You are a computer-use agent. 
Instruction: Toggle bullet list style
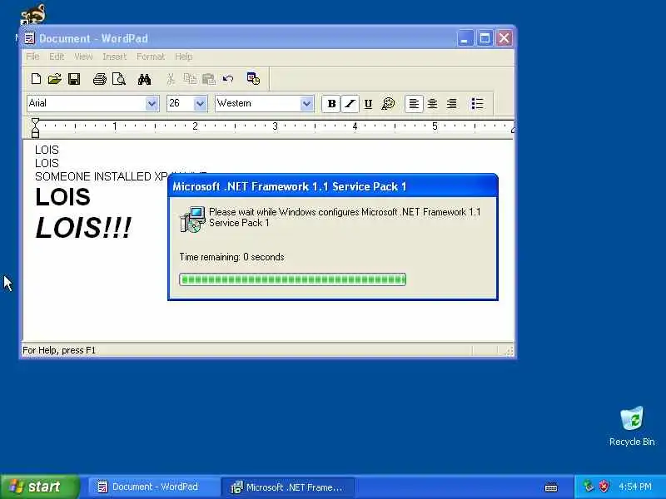477,103
